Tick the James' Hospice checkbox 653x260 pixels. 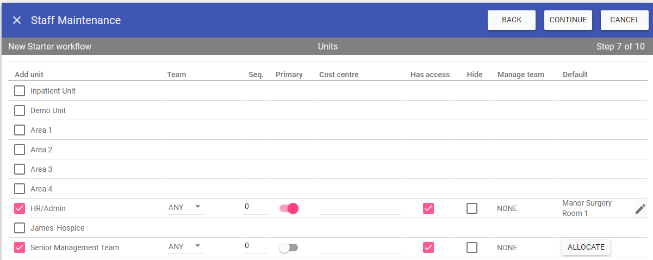point(20,228)
